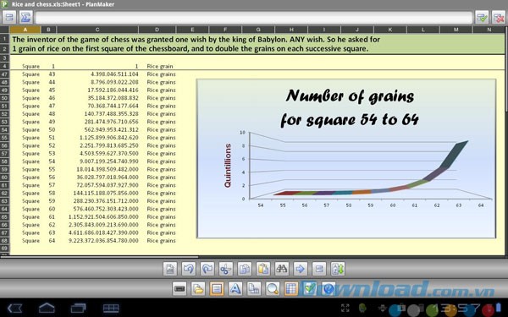
Task: Tap the fullscreen expand icon in system bar
Action: (x=345, y=308)
